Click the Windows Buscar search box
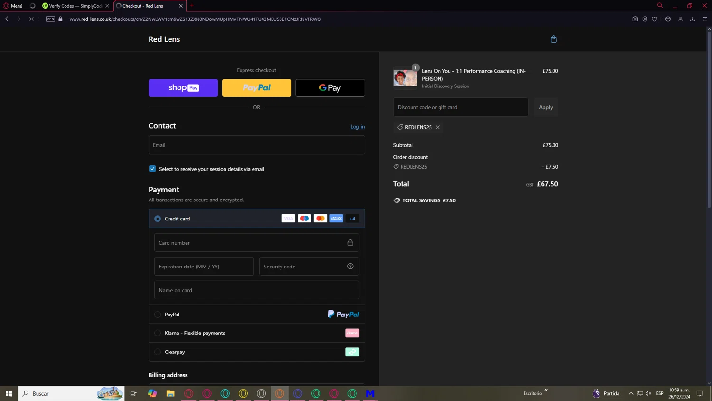Screen dimensions: 712x401 (x=71, y=393)
